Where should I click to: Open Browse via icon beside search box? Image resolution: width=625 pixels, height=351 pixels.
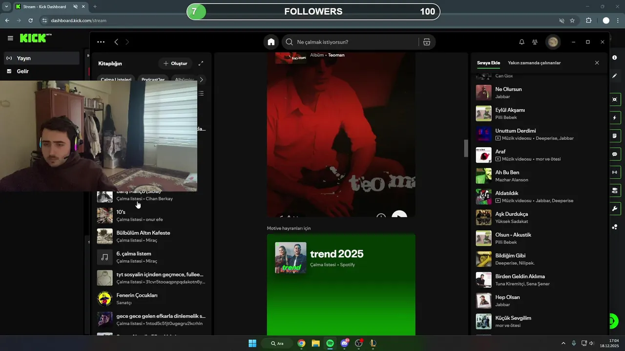click(x=427, y=42)
